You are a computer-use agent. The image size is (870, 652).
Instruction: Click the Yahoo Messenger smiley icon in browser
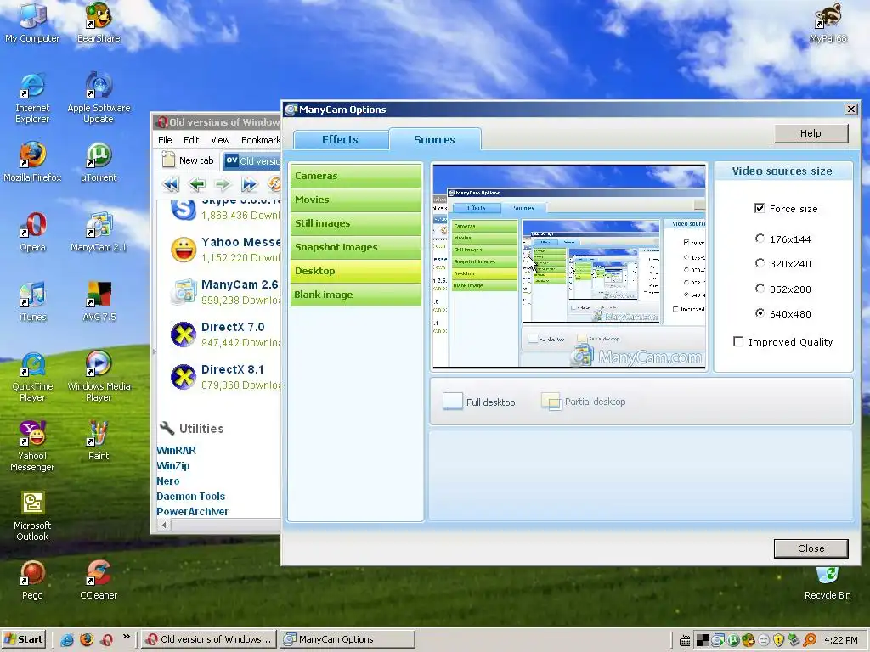pos(184,250)
